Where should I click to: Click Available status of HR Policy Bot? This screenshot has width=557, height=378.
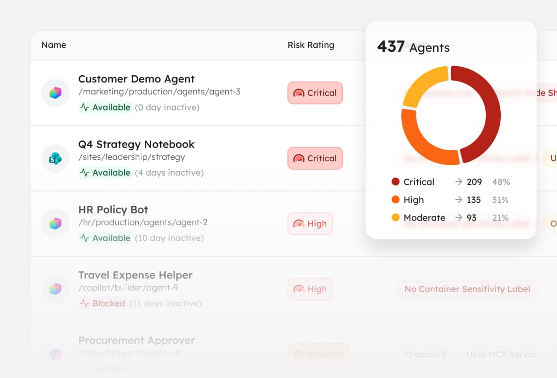click(x=105, y=238)
